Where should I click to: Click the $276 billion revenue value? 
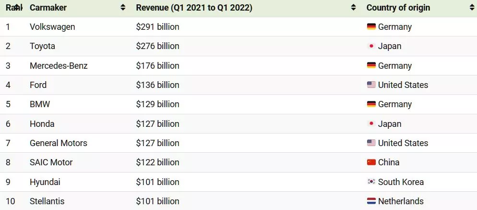click(157, 46)
